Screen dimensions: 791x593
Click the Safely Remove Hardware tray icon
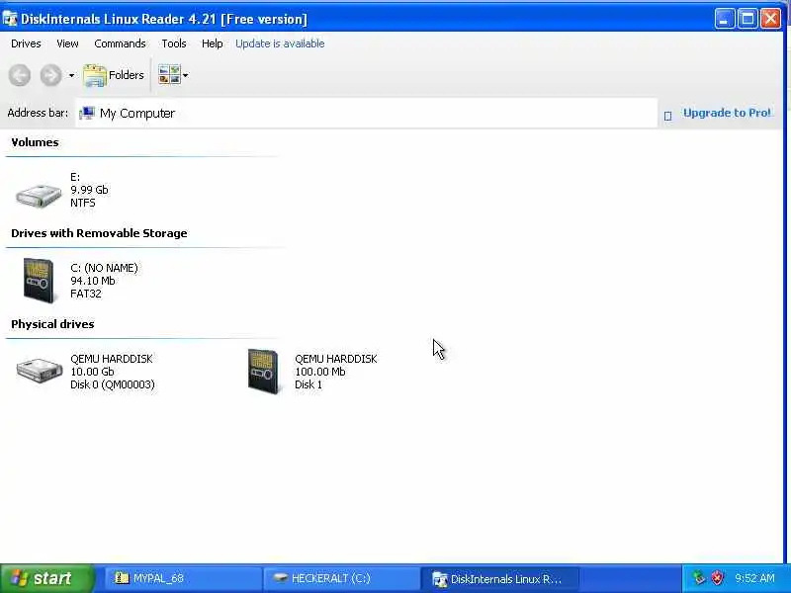(x=699, y=578)
